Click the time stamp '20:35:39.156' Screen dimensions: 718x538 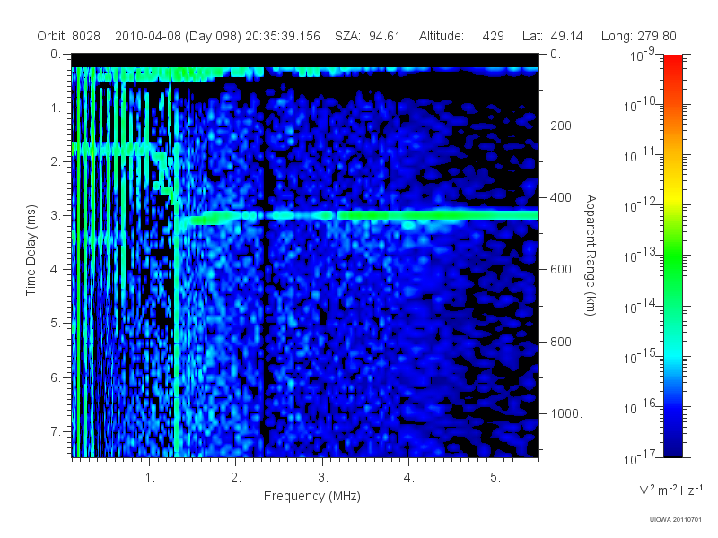[x=283, y=36]
